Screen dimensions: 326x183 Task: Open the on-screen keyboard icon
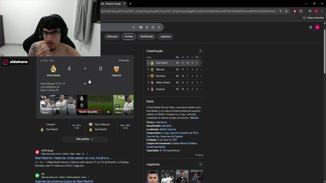coord(141,27)
